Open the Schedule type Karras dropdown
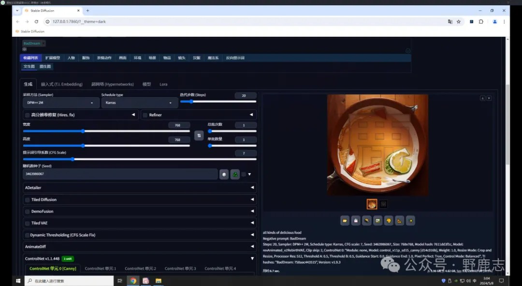522x286 pixels. point(139,103)
